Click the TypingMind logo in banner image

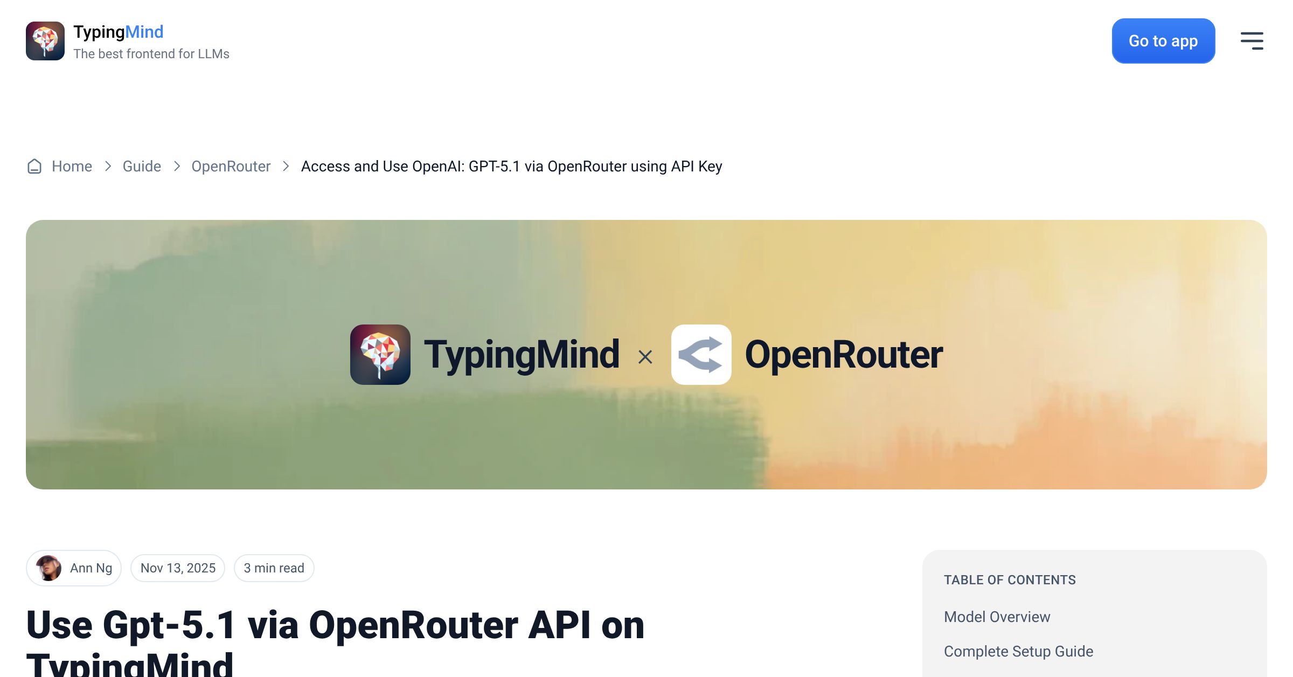pos(380,355)
